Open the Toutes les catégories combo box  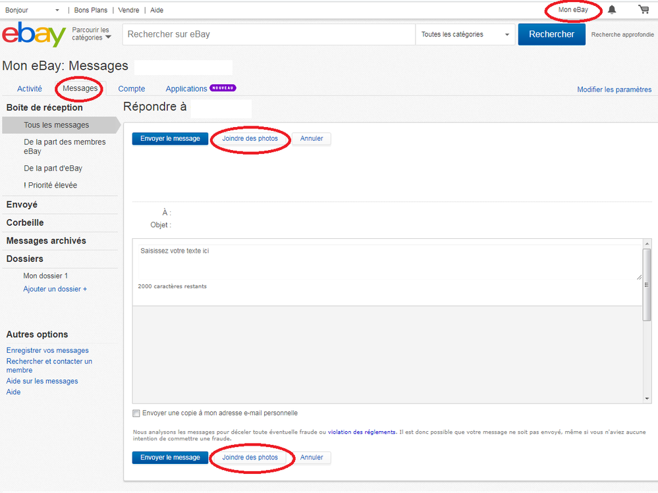click(x=465, y=34)
